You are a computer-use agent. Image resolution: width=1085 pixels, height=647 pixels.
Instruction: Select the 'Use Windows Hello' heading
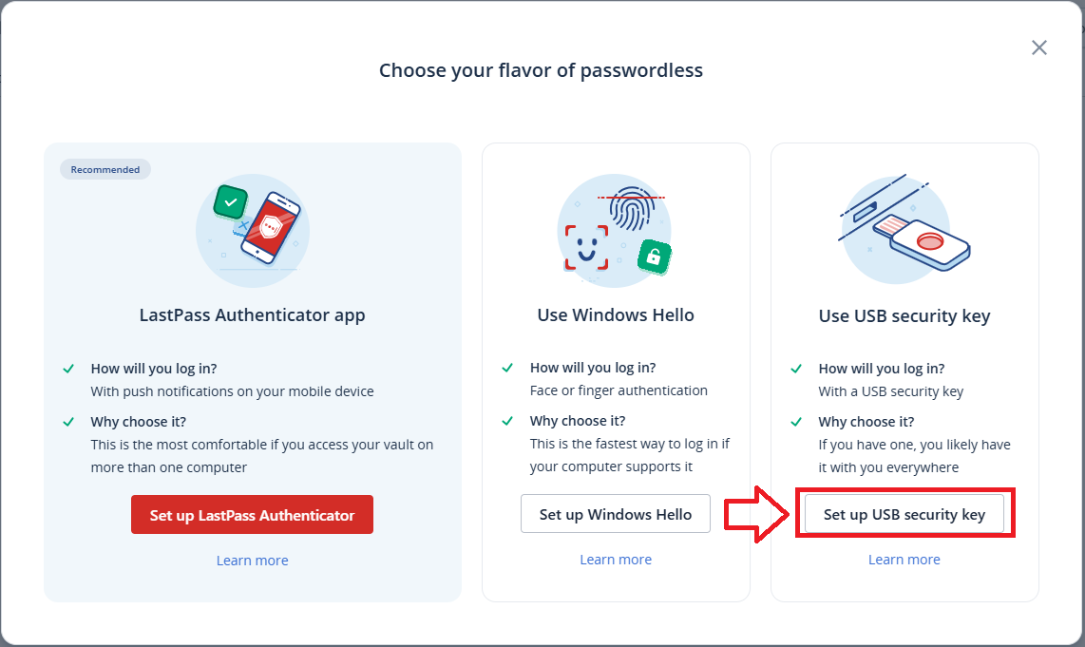click(616, 315)
